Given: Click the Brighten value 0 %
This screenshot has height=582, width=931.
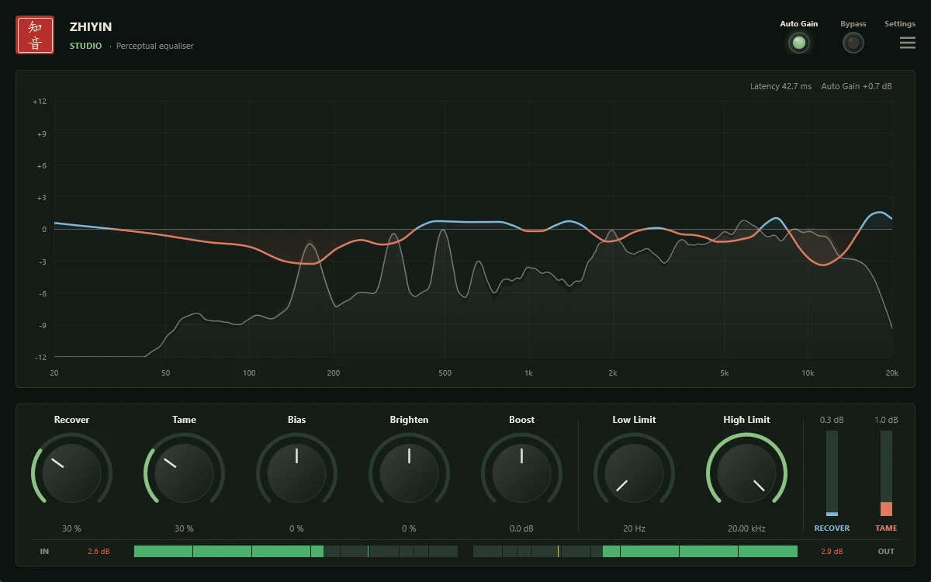Looking at the screenshot, I should 409,528.
